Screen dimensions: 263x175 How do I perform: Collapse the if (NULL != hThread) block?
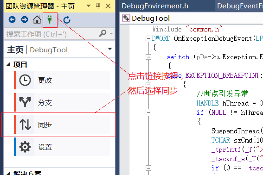click(148, 112)
